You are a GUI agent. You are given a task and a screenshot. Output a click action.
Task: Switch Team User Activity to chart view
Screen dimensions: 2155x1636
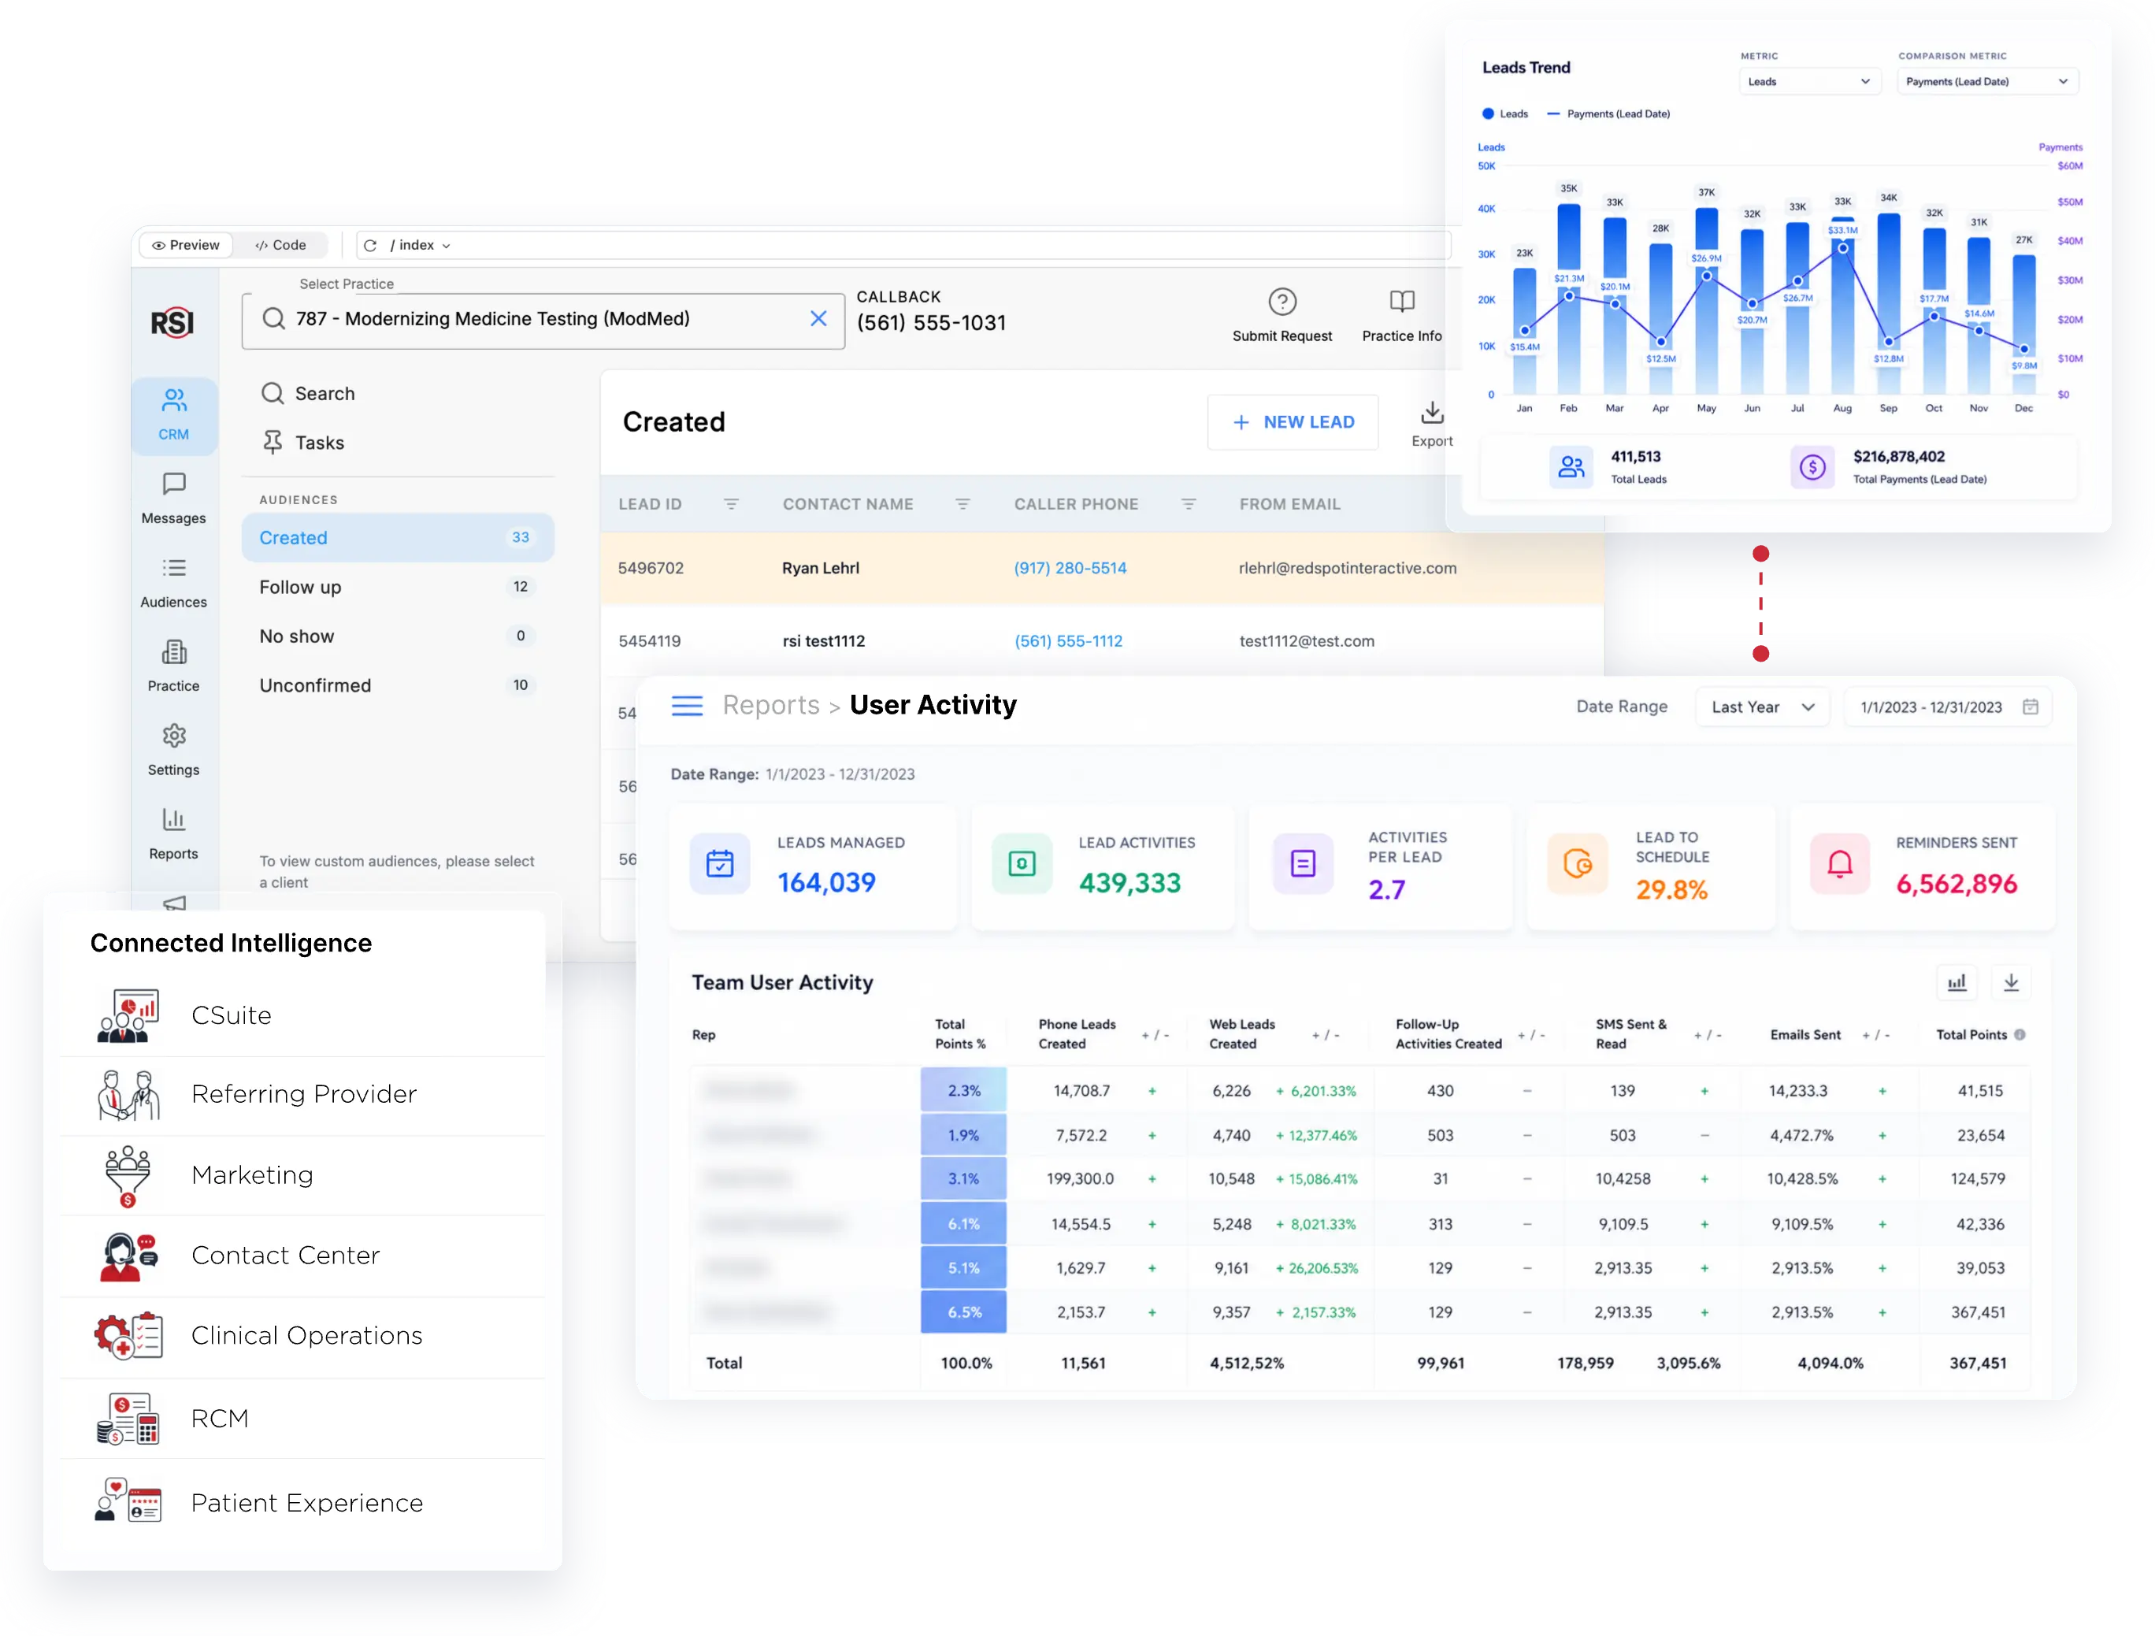[1957, 983]
